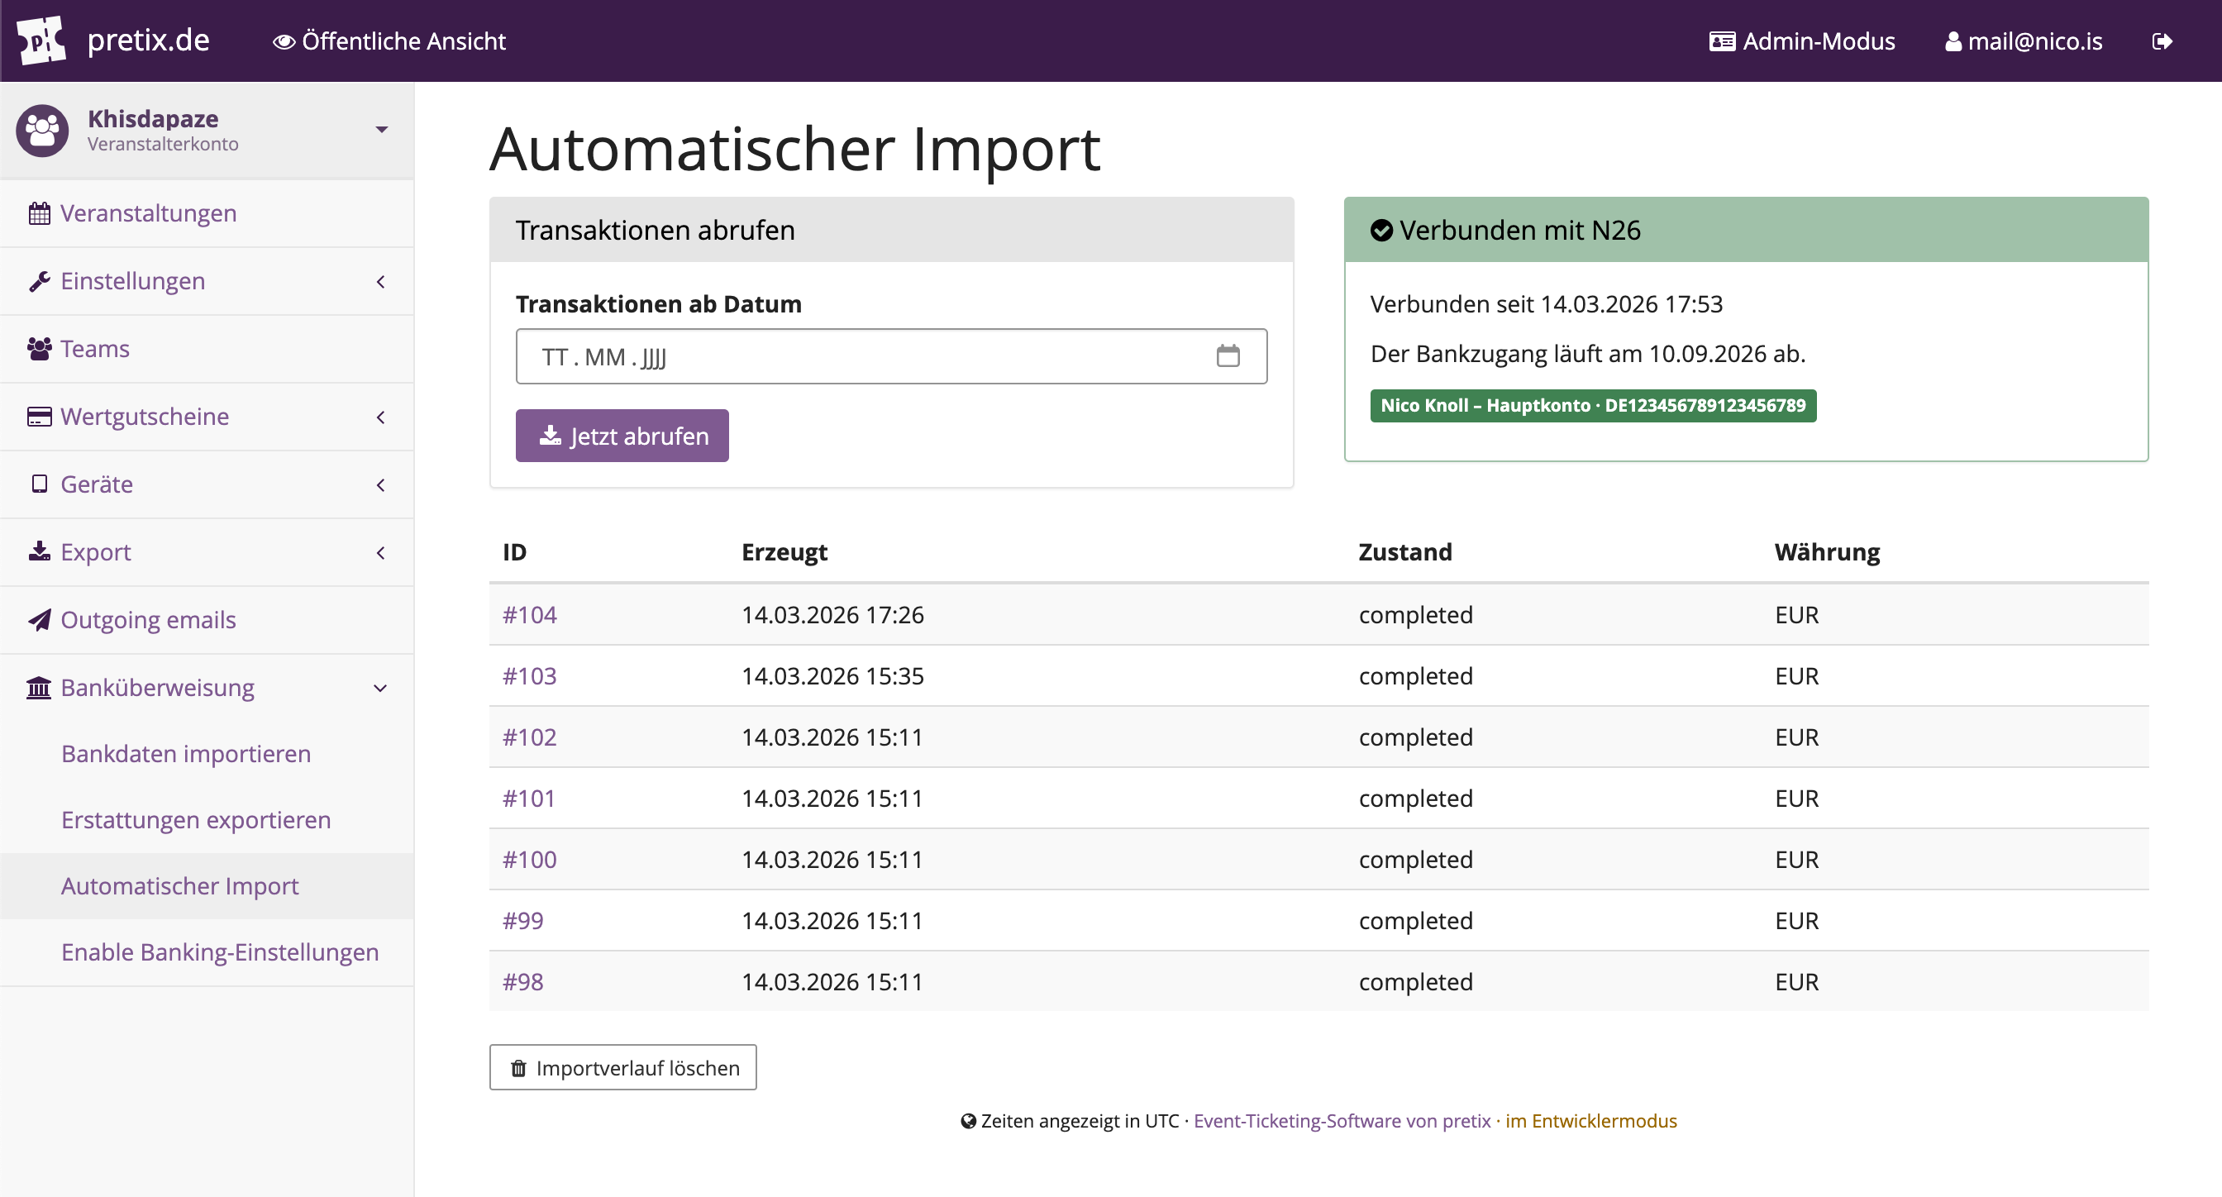This screenshot has width=2222, height=1197.
Task: Open import job #104 link
Action: pos(530,615)
